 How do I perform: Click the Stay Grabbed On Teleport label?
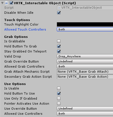pos(25,51)
